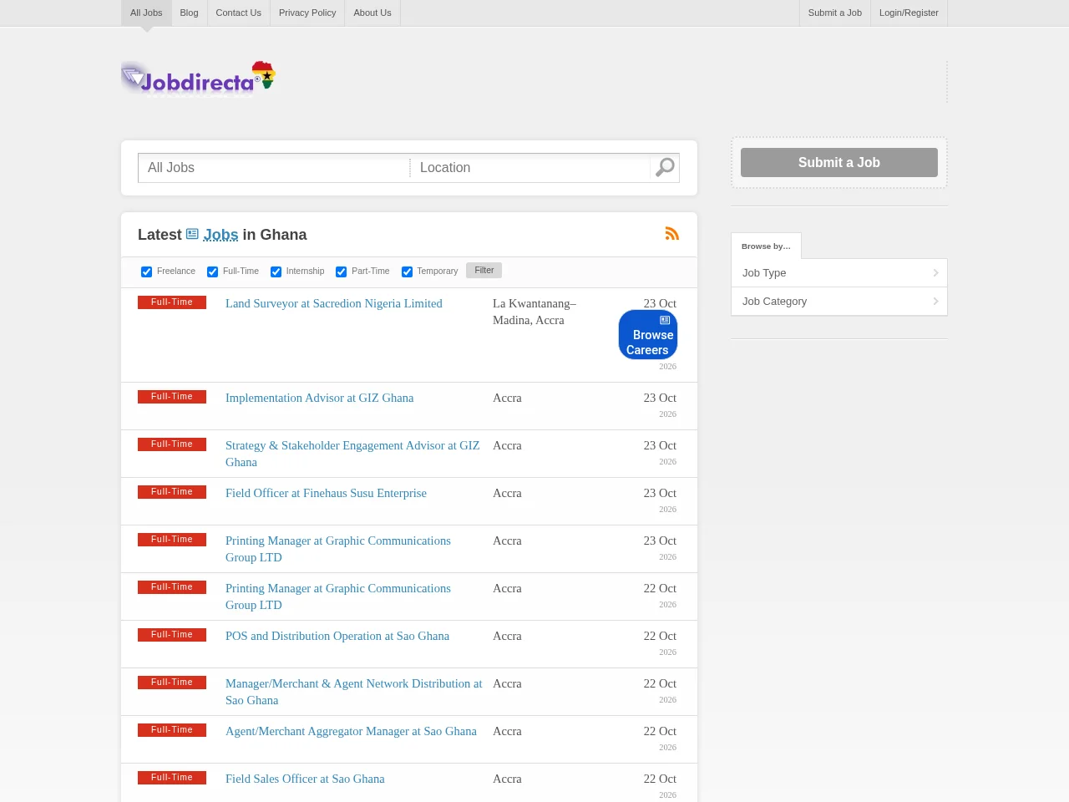Uncheck the Internship checkbox
Image resolution: width=1069 pixels, height=802 pixels.
click(276, 272)
